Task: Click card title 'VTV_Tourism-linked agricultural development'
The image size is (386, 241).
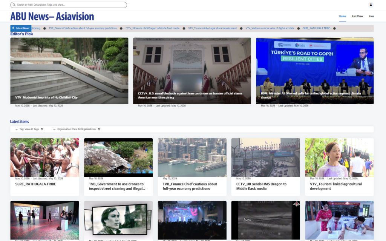Action: coord(336,186)
